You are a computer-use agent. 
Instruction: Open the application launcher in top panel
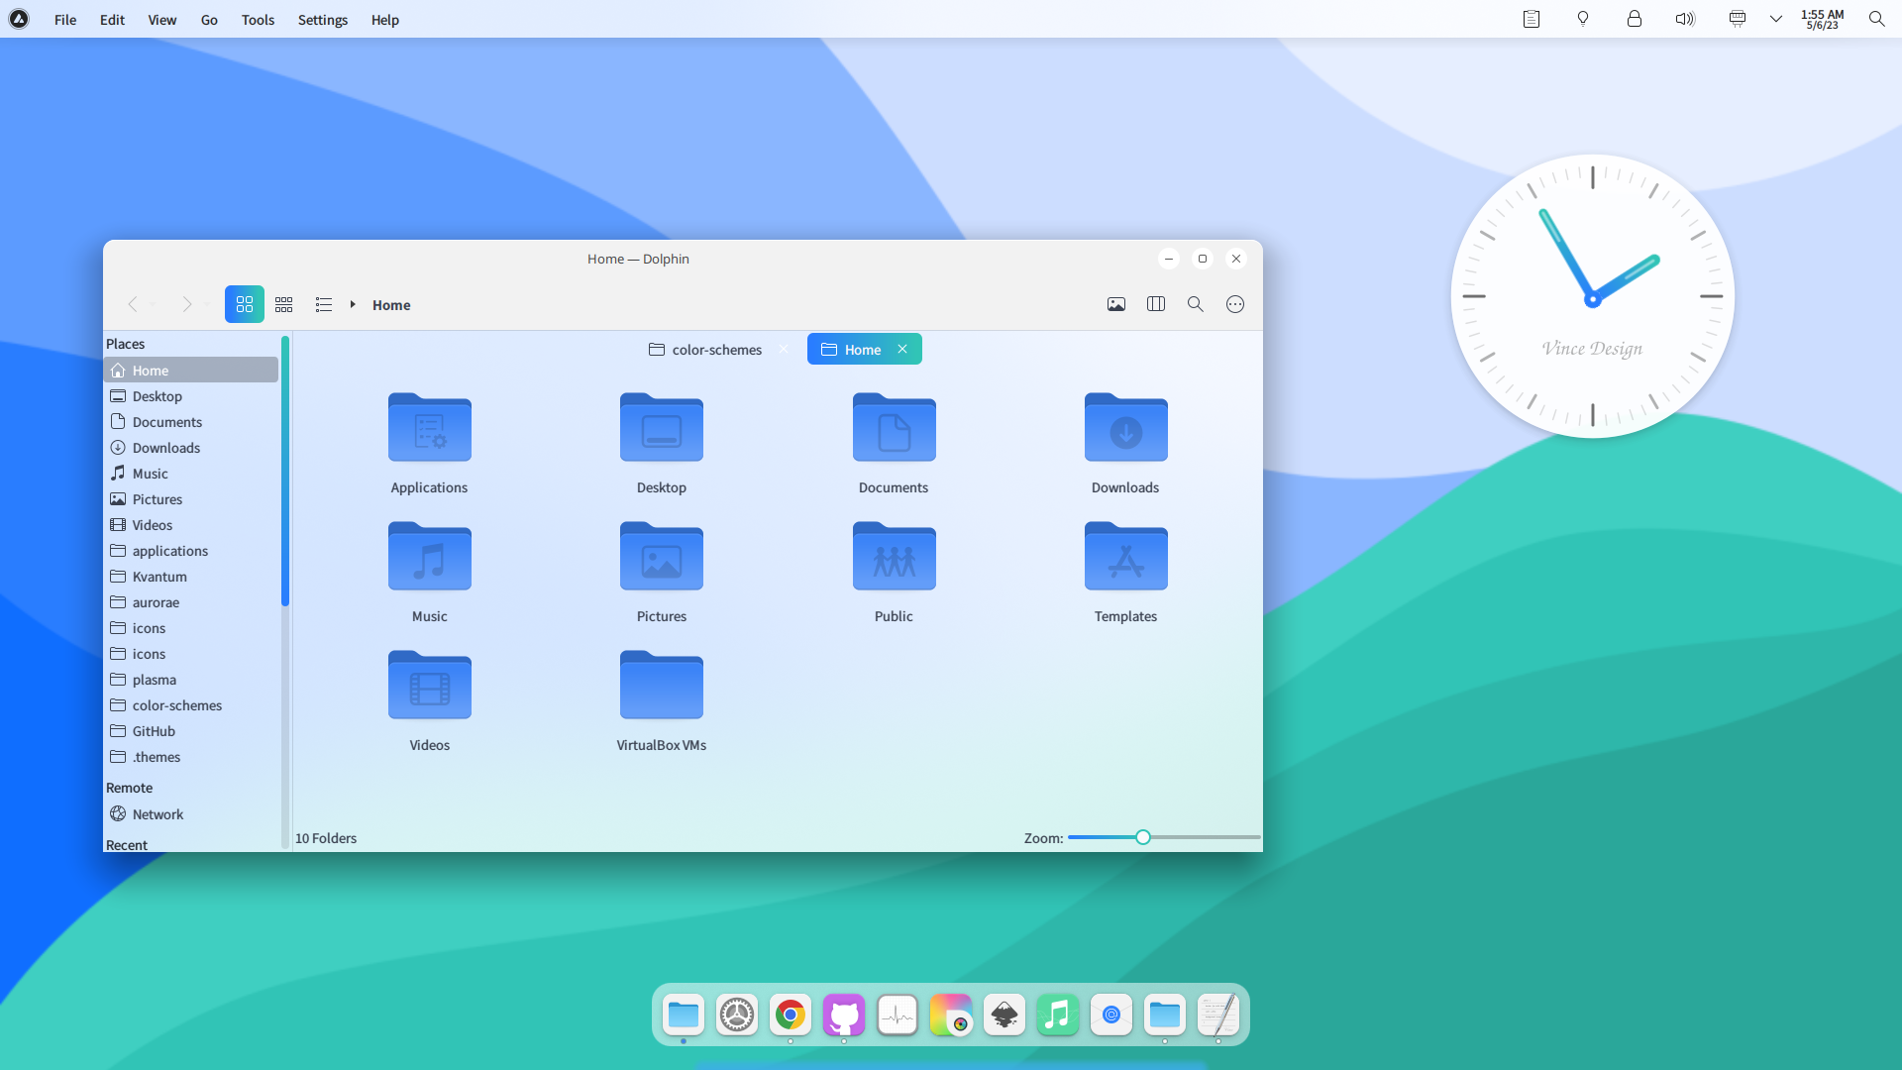click(x=19, y=19)
